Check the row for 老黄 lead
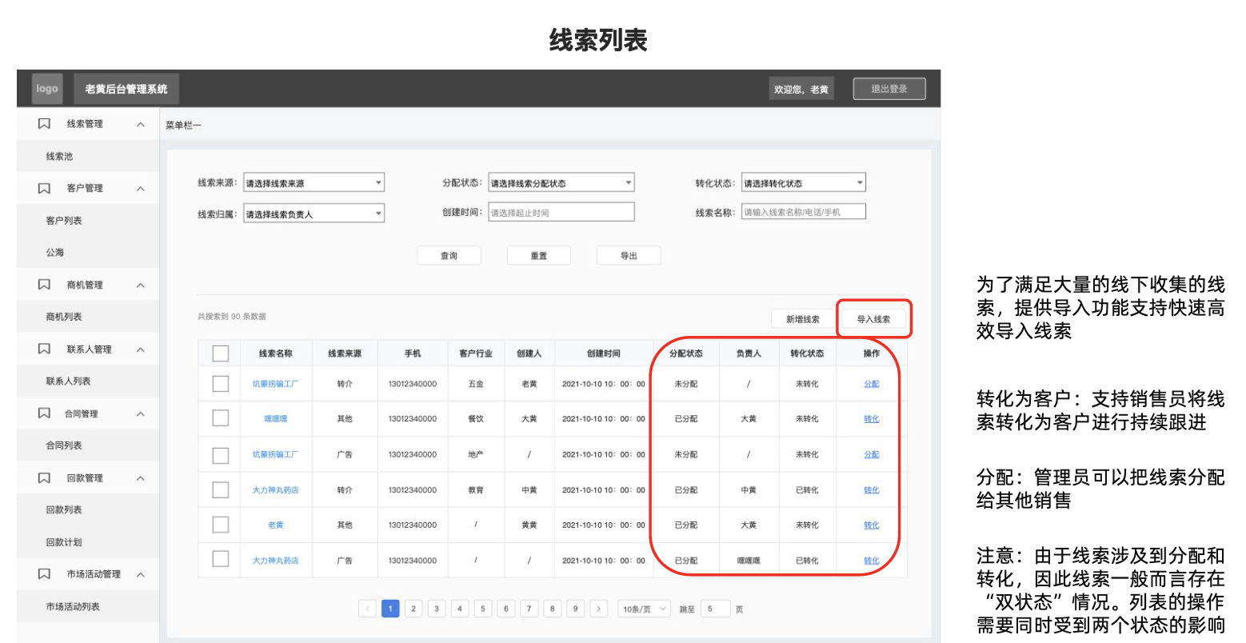The width and height of the screenshot is (1246, 643). click(221, 525)
